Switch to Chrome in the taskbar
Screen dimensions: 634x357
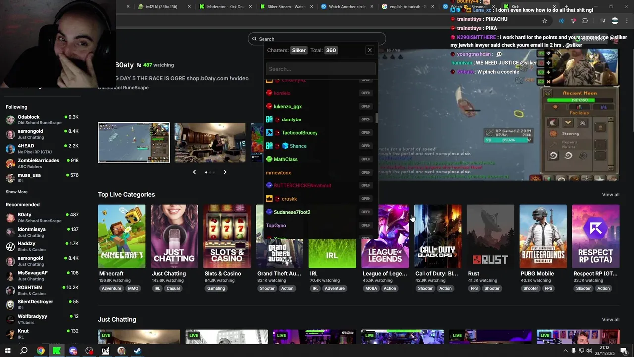point(41,351)
